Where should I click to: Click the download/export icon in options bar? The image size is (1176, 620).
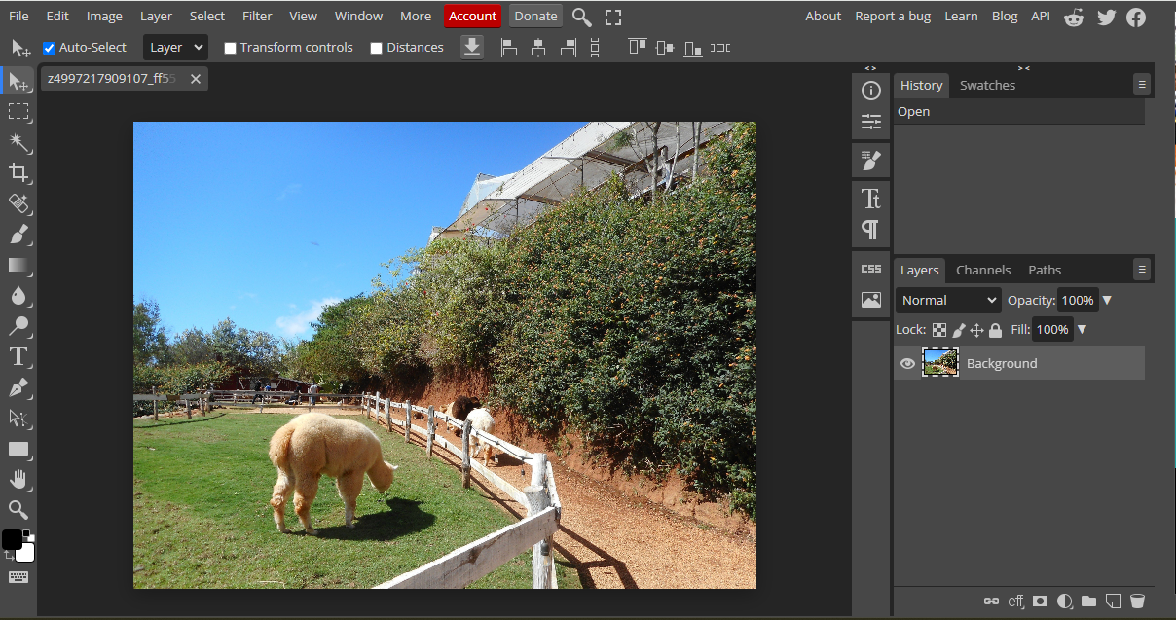tap(472, 47)
